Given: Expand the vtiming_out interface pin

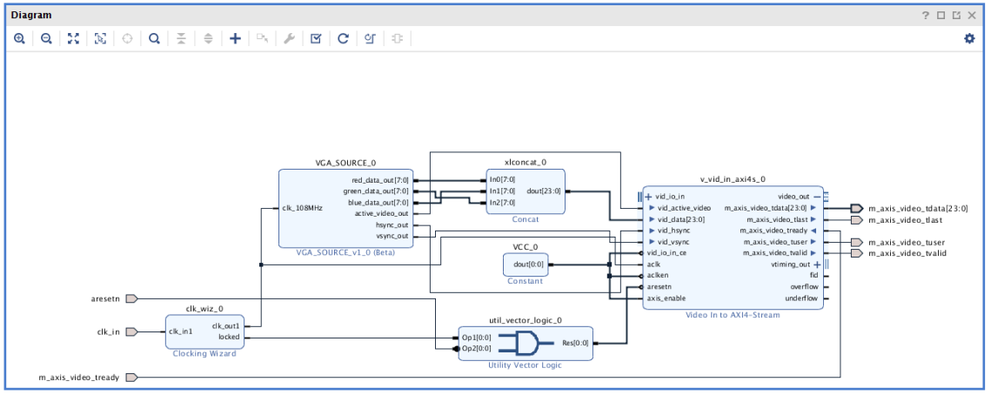Looking at the screenshot, I should 817,264.
